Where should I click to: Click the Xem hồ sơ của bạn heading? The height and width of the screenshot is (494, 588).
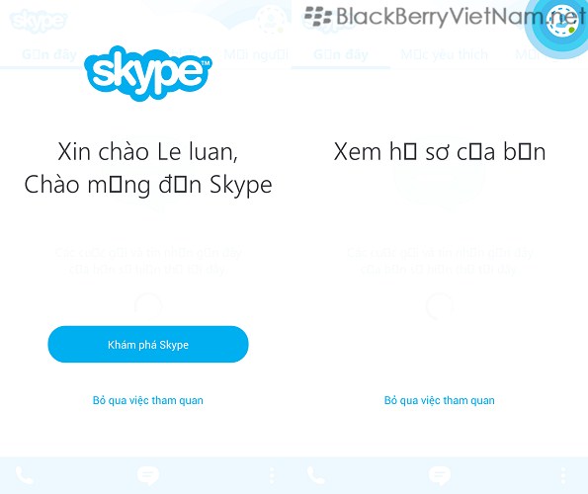[440, 152]
